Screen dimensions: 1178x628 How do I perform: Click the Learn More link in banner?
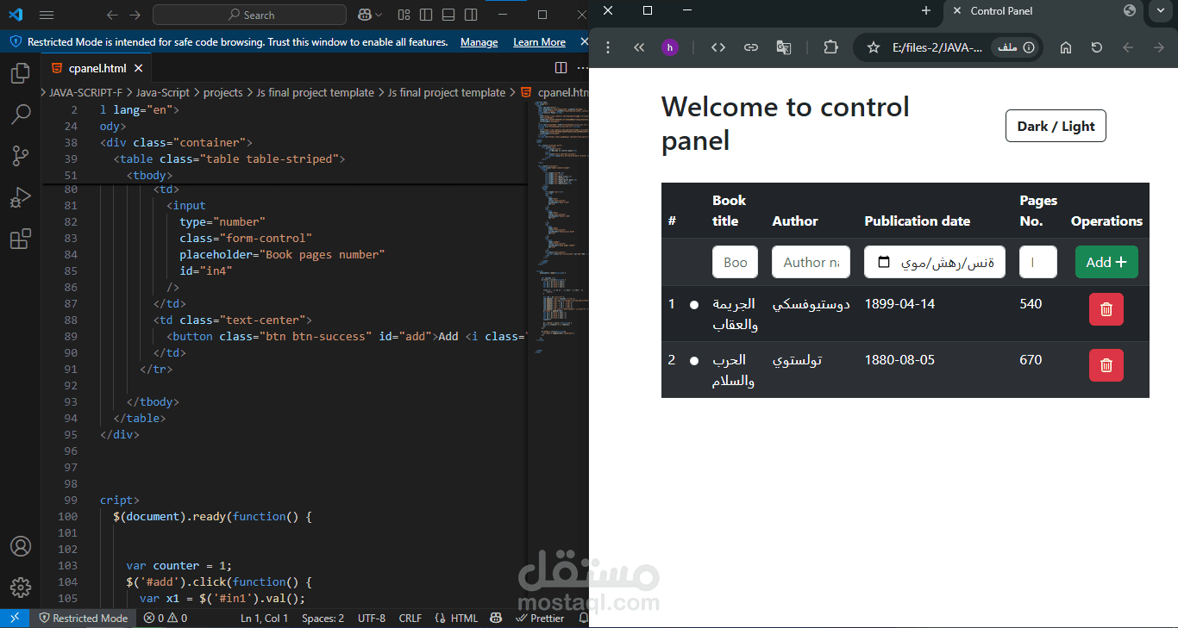pyautogui.click(x=539, y=42)
